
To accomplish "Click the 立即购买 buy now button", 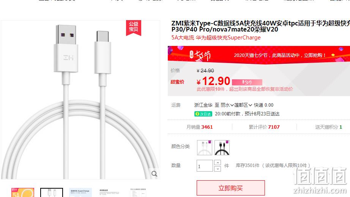I will 230,188.
